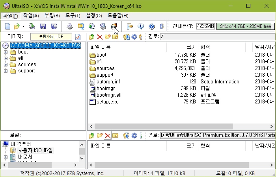Open the 도구(T) menu

coord(73,16)
